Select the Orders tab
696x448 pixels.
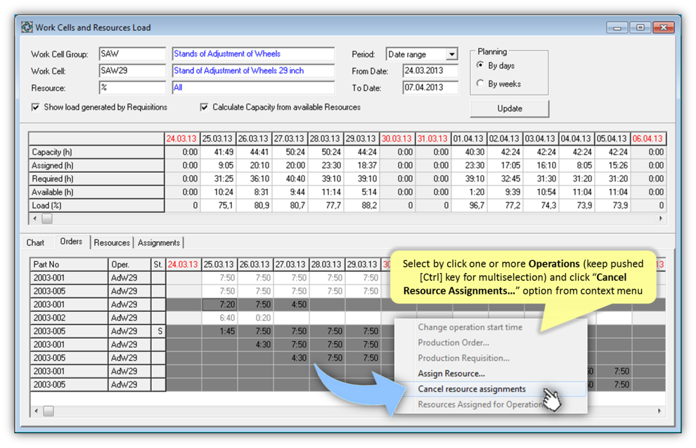coord(71,242)
